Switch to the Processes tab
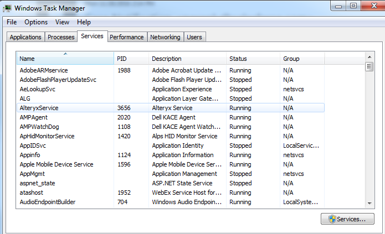The width and height of the screenshot is (385, 234). point(61,37)
